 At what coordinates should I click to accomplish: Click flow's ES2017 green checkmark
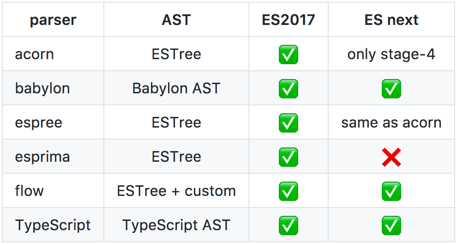coord(288,191)
